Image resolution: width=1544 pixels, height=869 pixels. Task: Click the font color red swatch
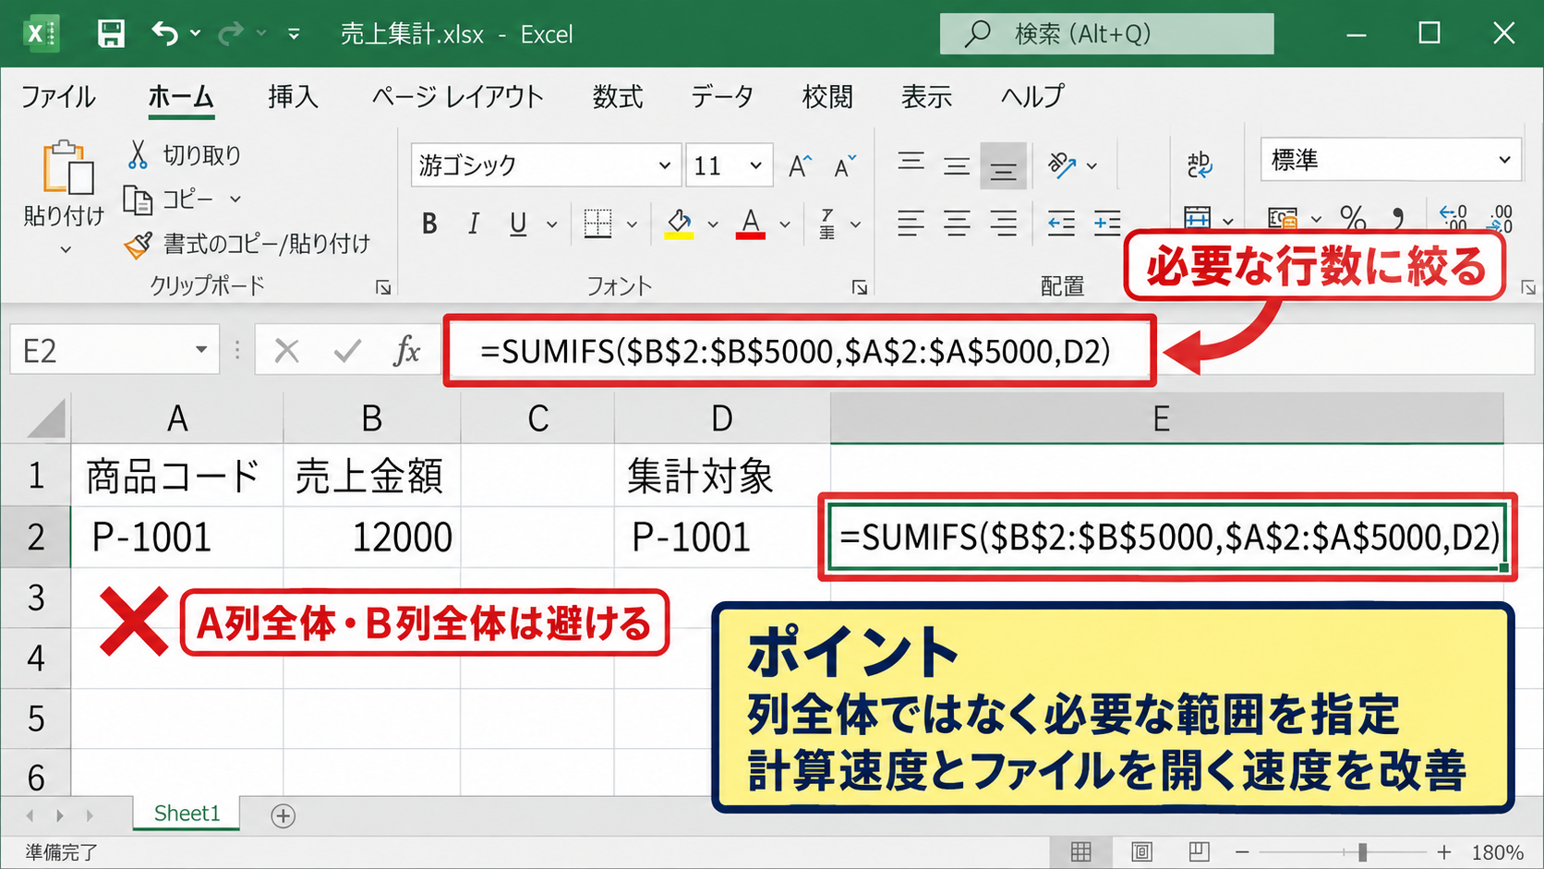click(x=751, y=235)
